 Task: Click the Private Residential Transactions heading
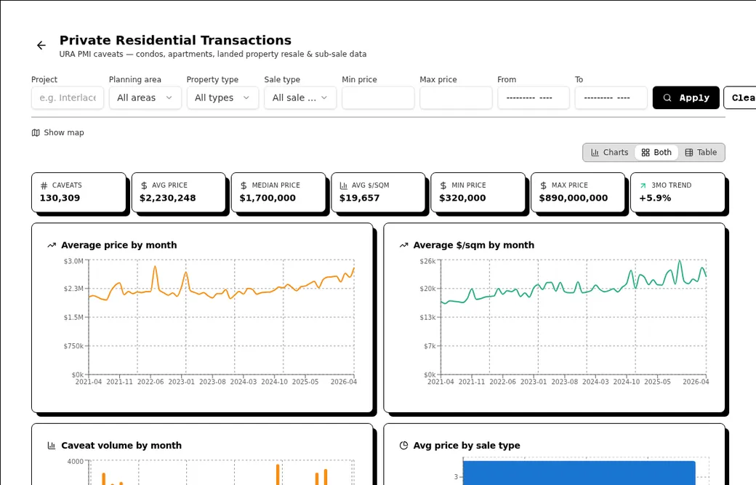coord(175,40)
